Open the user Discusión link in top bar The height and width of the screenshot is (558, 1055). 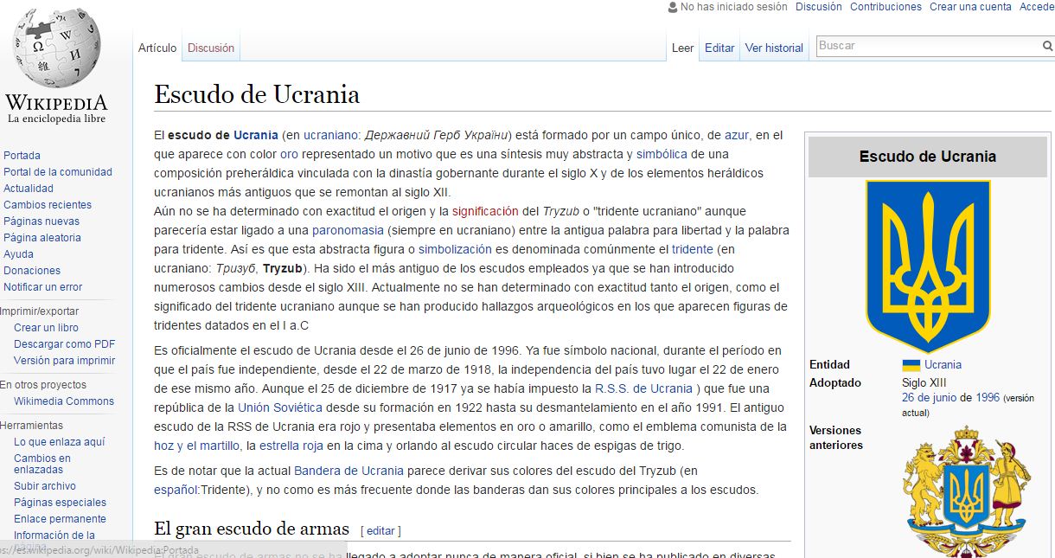click(x=819, y=7)
